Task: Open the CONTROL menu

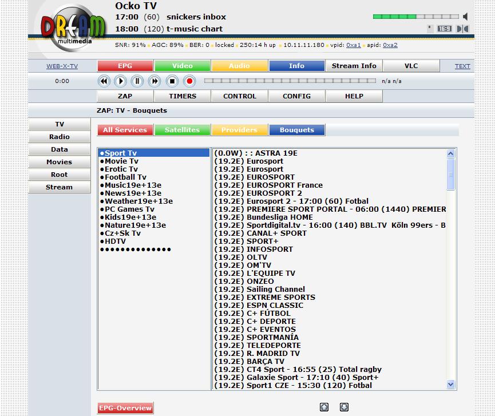Action: click(x=240, y=96)
